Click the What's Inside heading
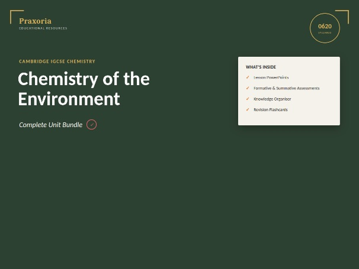This screenshot has width=359, height=269. coord(261,67)
